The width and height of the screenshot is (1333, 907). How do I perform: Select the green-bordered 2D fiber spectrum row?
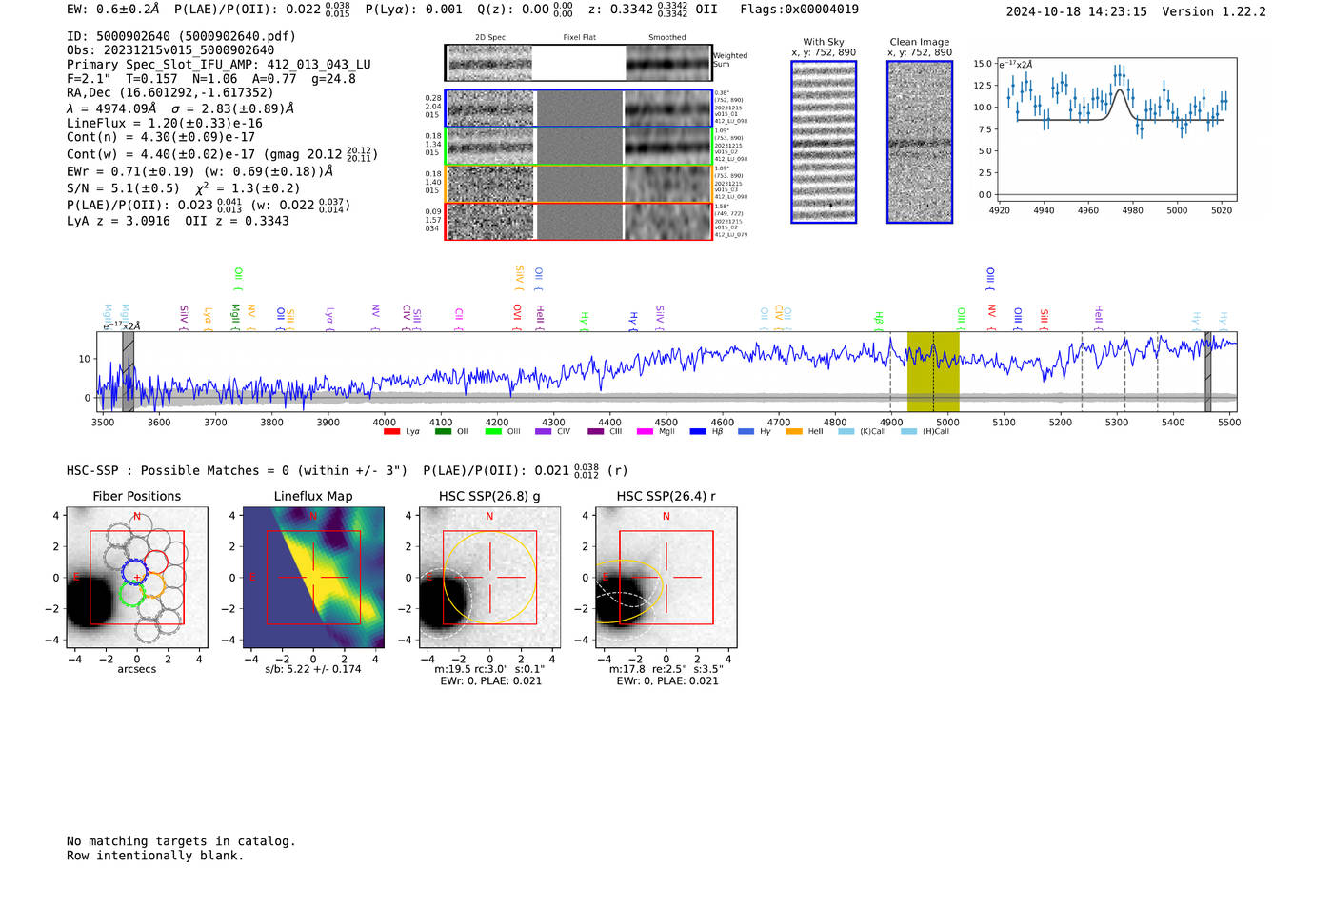click(579, 147)
